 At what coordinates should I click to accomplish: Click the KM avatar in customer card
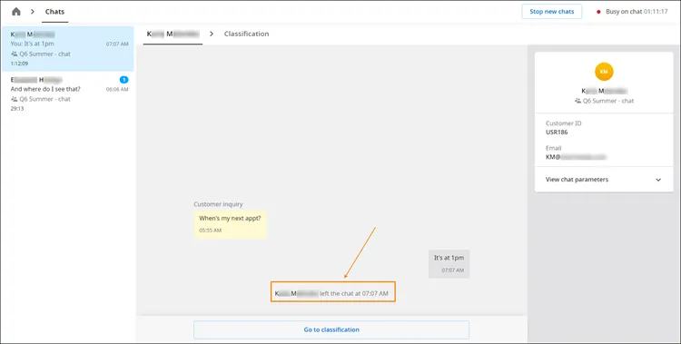click(604, 71)
